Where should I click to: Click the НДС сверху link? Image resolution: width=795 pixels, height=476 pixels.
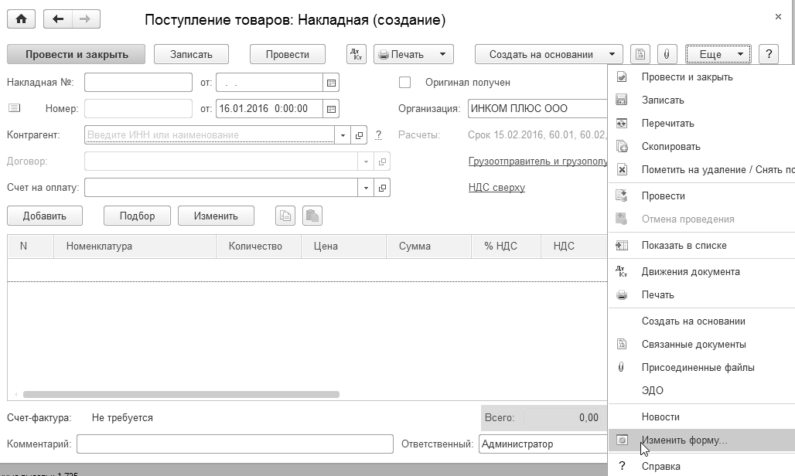pos(496,187)
